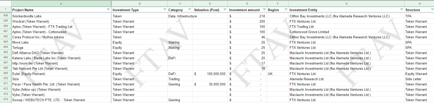Screen dimensions: 434x103
Task: Select row 458 header
Action: tap(5, 16)
